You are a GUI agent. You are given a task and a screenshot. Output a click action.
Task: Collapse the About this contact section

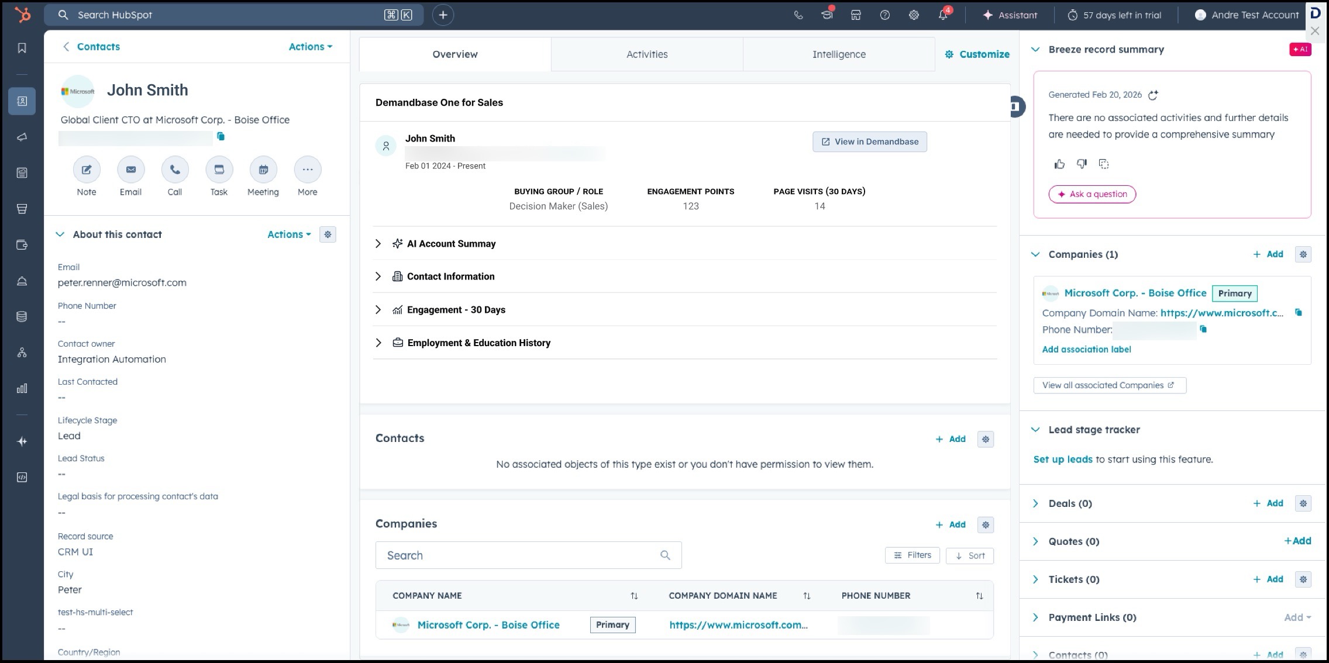[60, 234]
